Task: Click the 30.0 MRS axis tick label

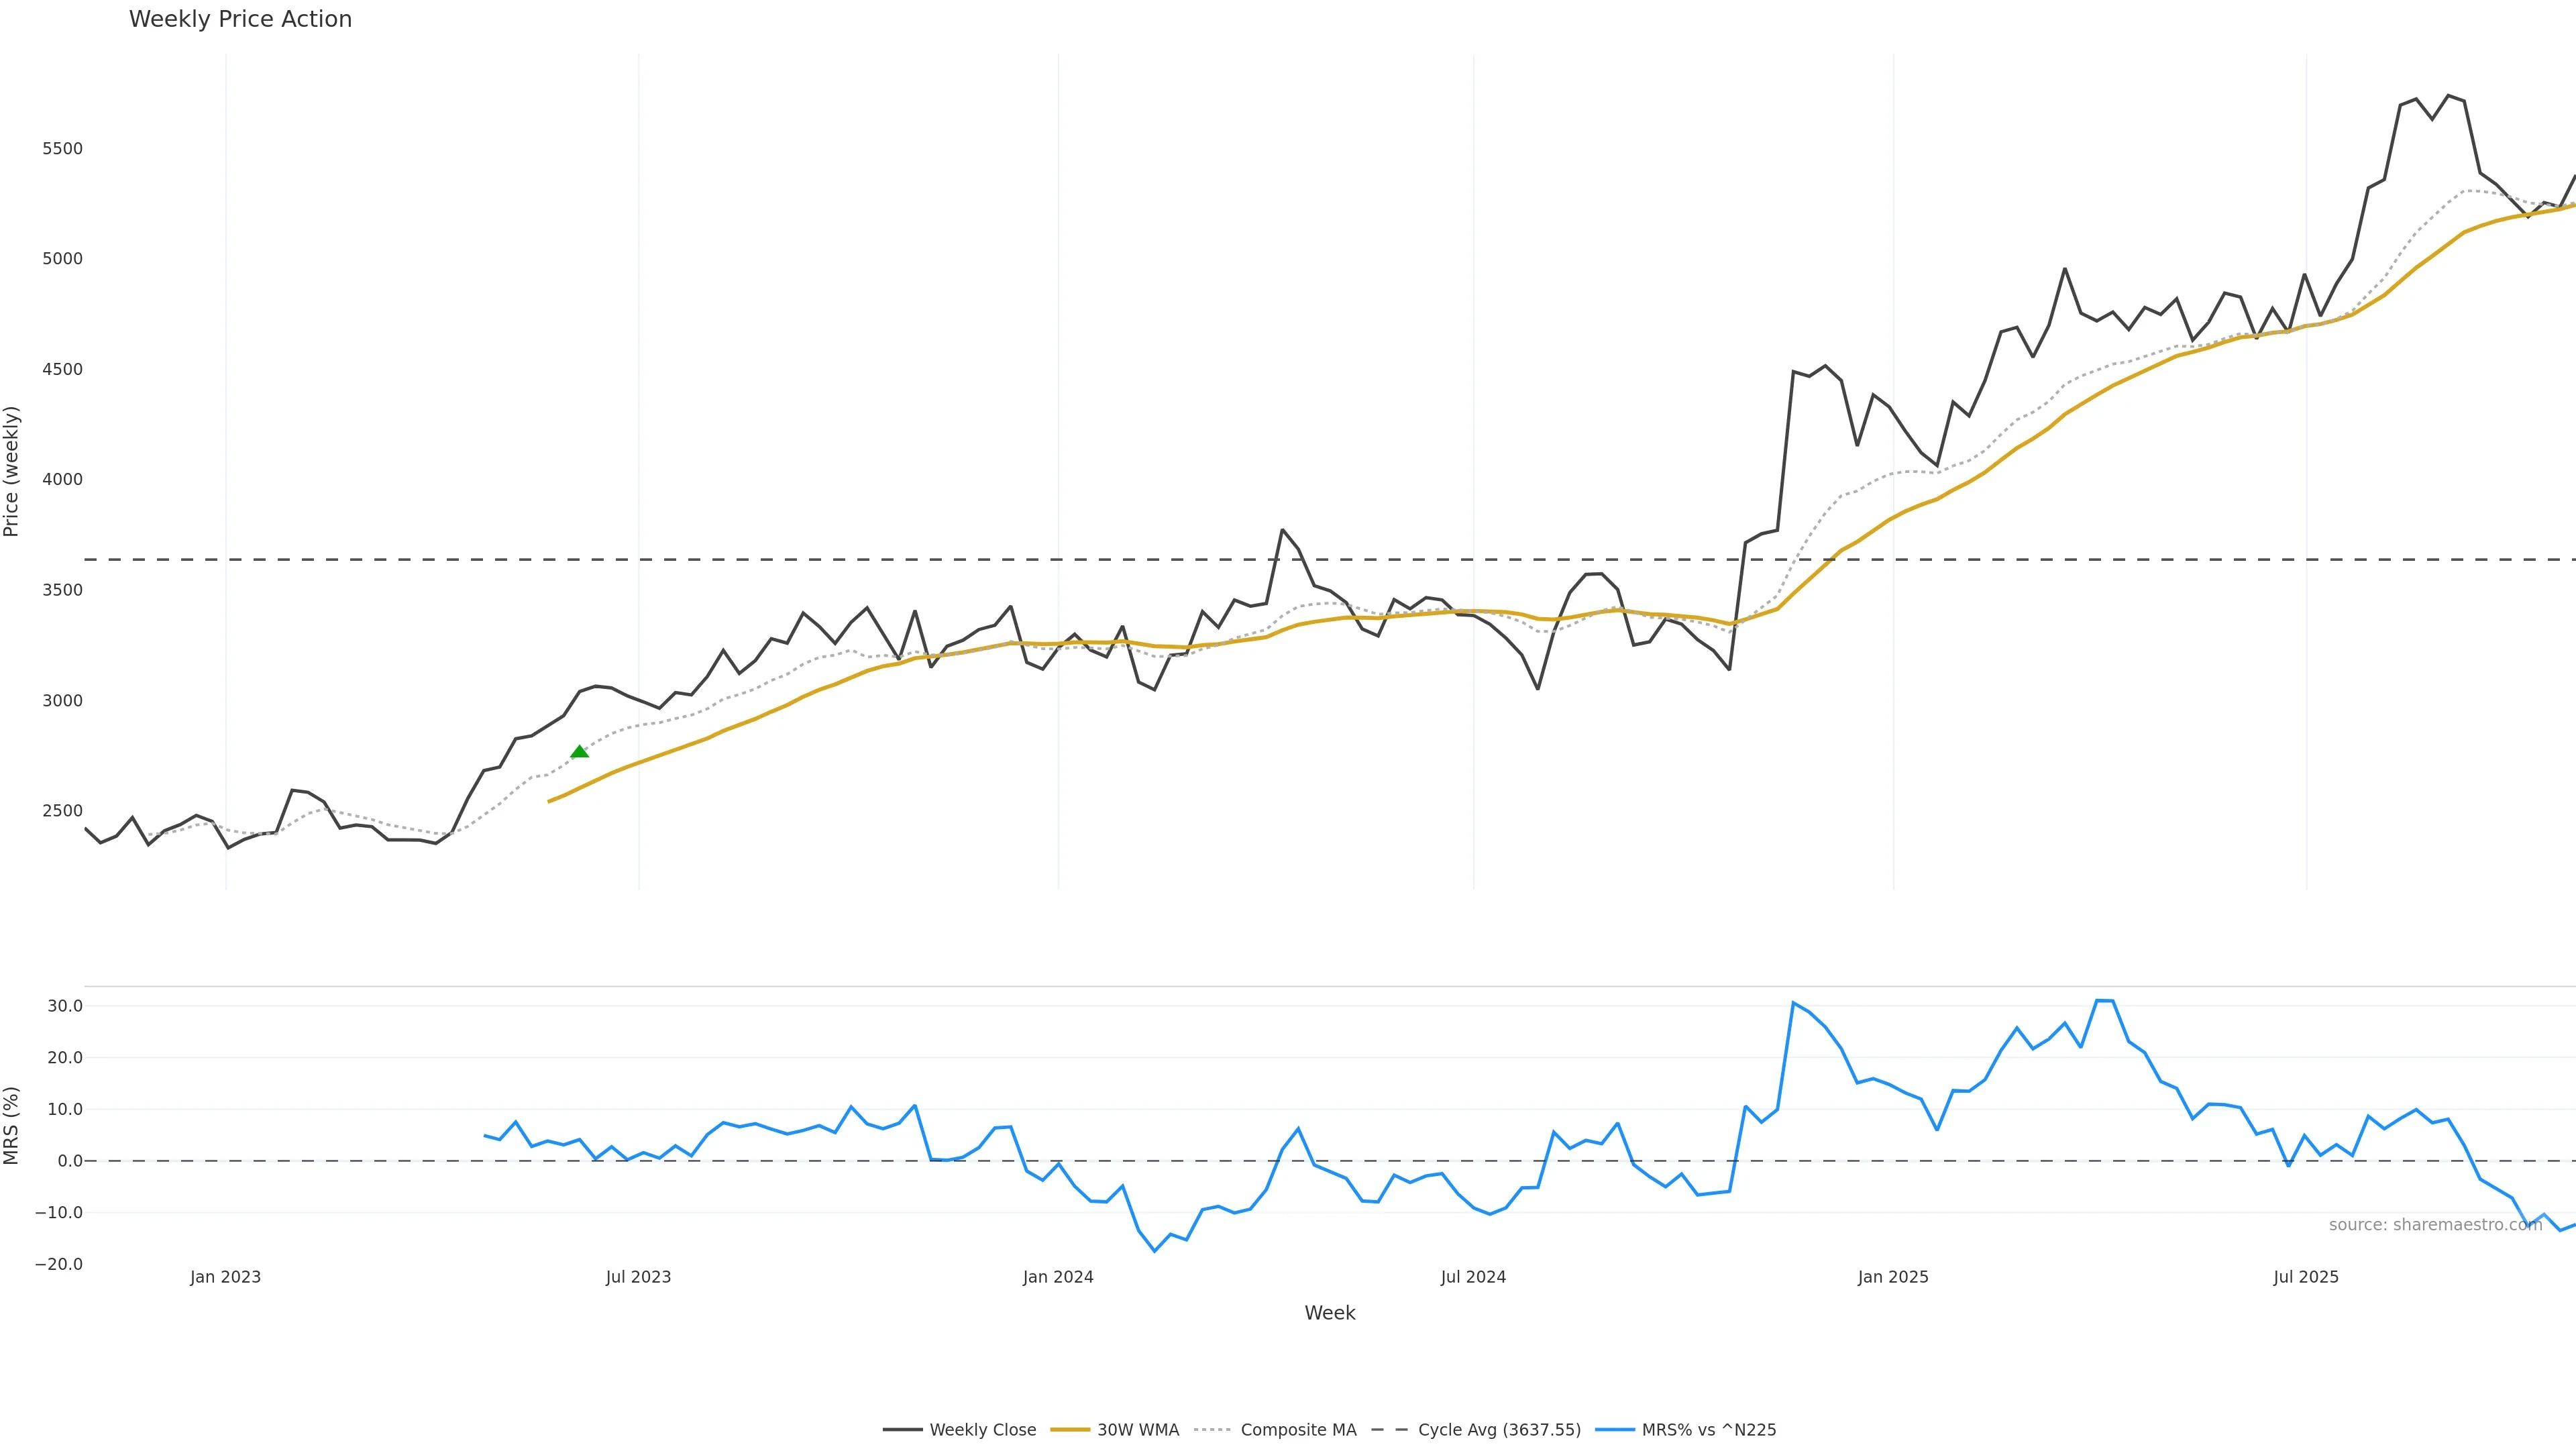Action: pos(65,1006)
